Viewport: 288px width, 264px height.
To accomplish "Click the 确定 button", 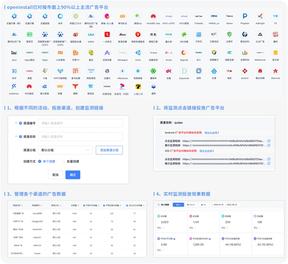I will point(73,175).
